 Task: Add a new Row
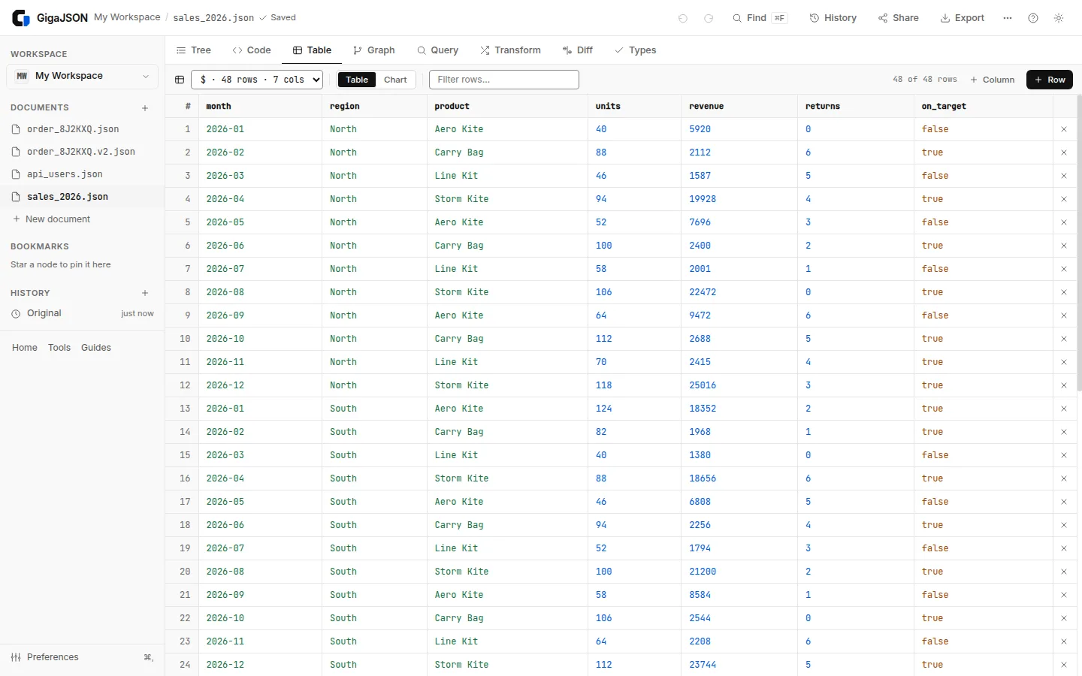[x=1050, y=80]
